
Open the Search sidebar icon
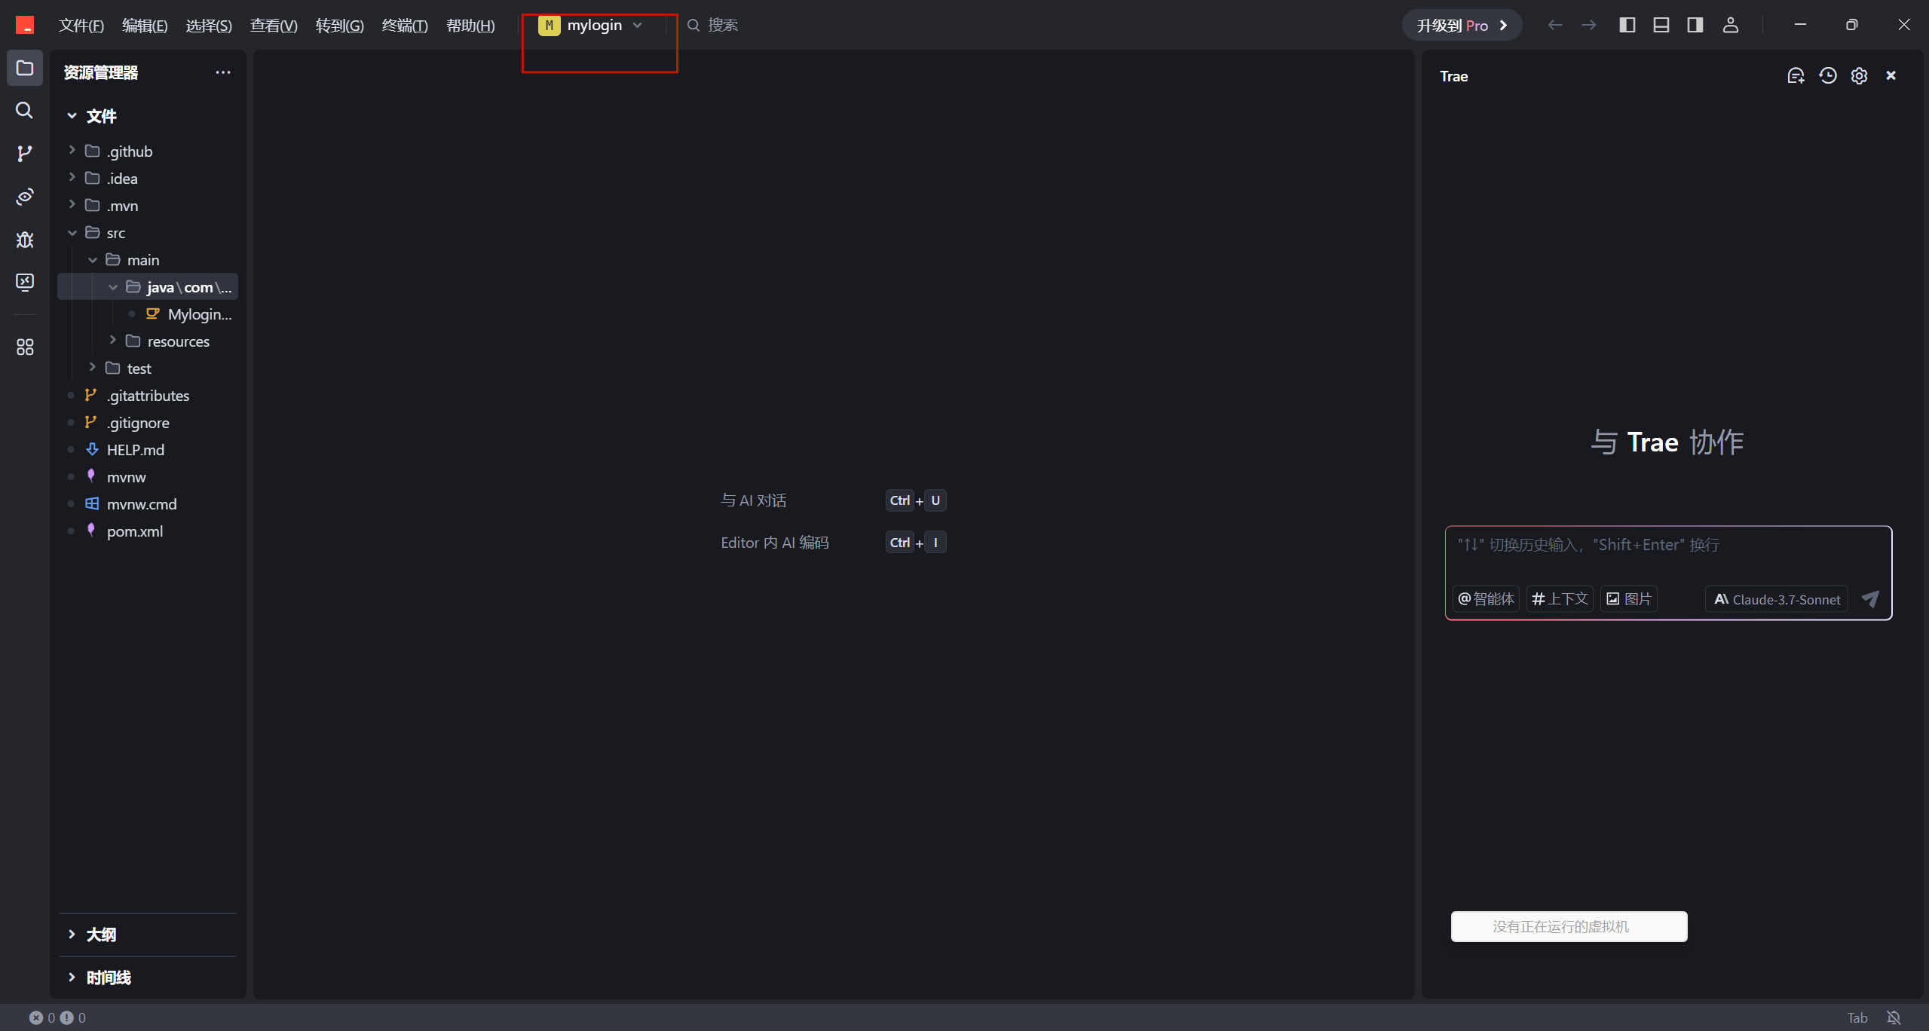click(24, 111)
